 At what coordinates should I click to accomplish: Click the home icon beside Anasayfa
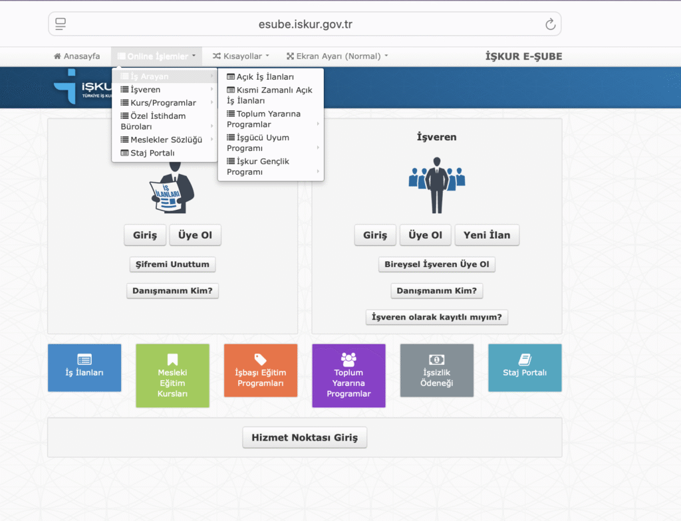click(x=57, y=56)
